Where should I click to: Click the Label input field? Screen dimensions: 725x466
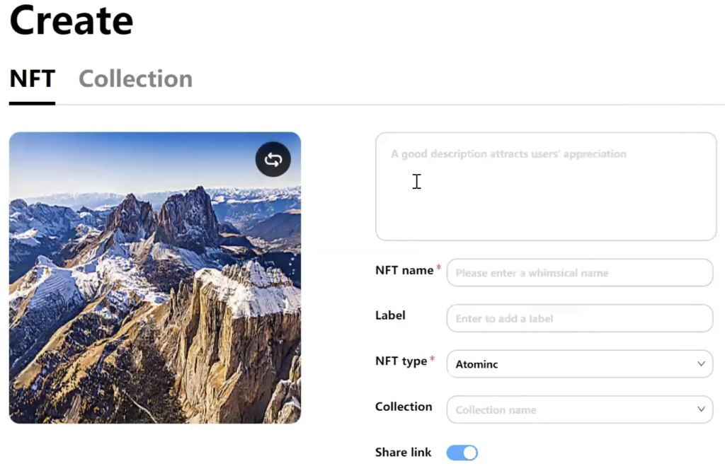pyautogui.click(x=580, y=318)
